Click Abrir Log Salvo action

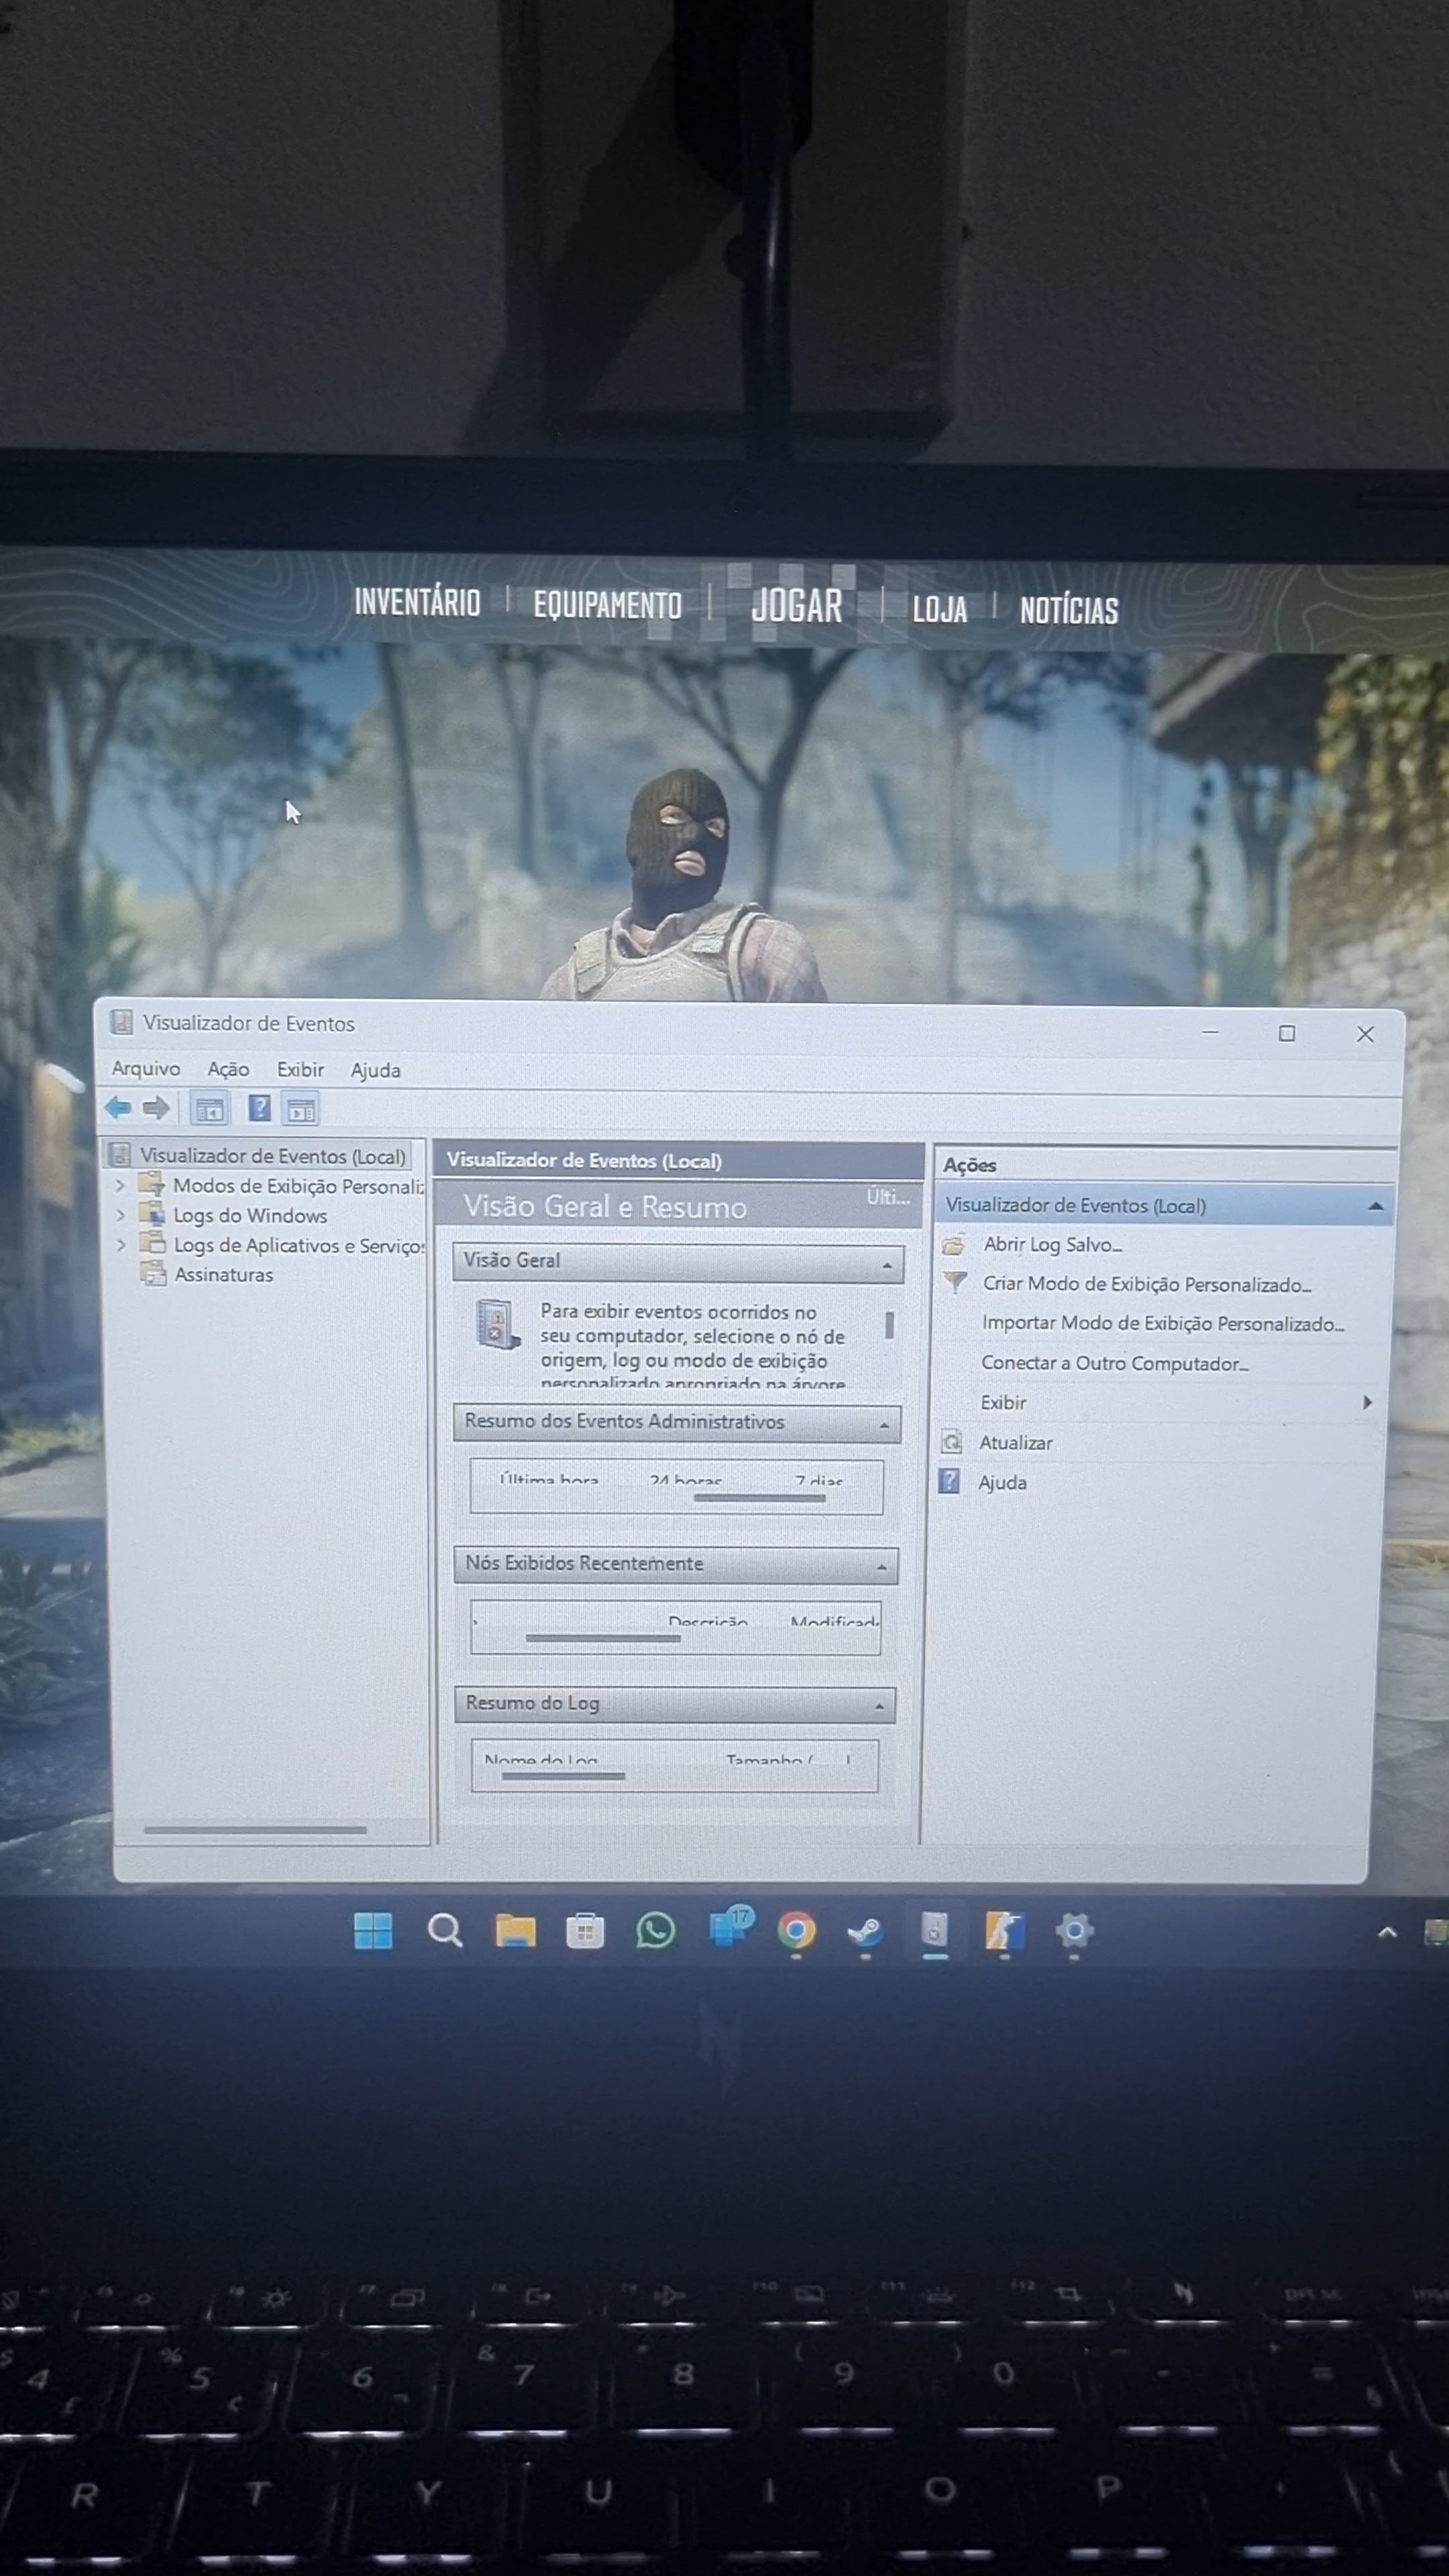point(1052,1244)
